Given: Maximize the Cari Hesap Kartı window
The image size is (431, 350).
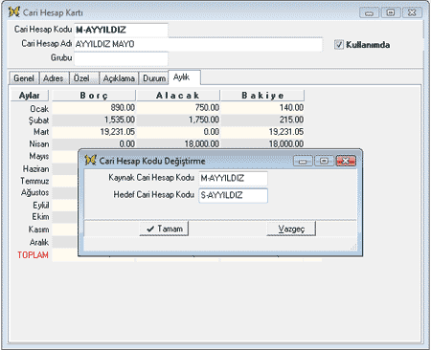Looking at the screenshot, I should click(391, 12).
